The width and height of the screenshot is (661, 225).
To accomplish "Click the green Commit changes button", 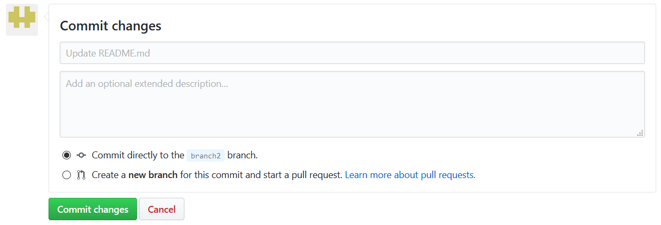I will click(93, 209).
